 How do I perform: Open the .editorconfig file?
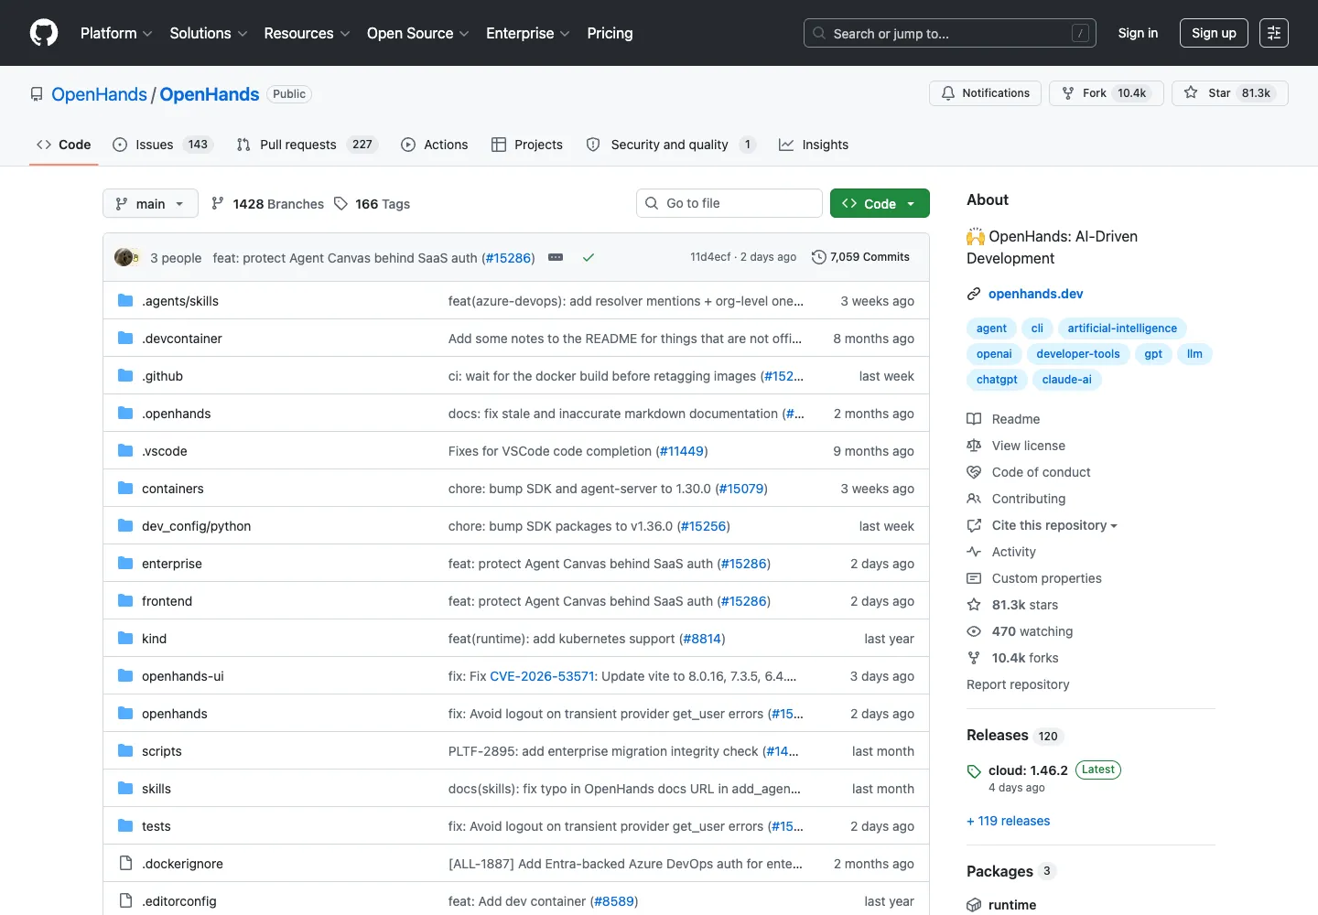[x=178, y=901]
